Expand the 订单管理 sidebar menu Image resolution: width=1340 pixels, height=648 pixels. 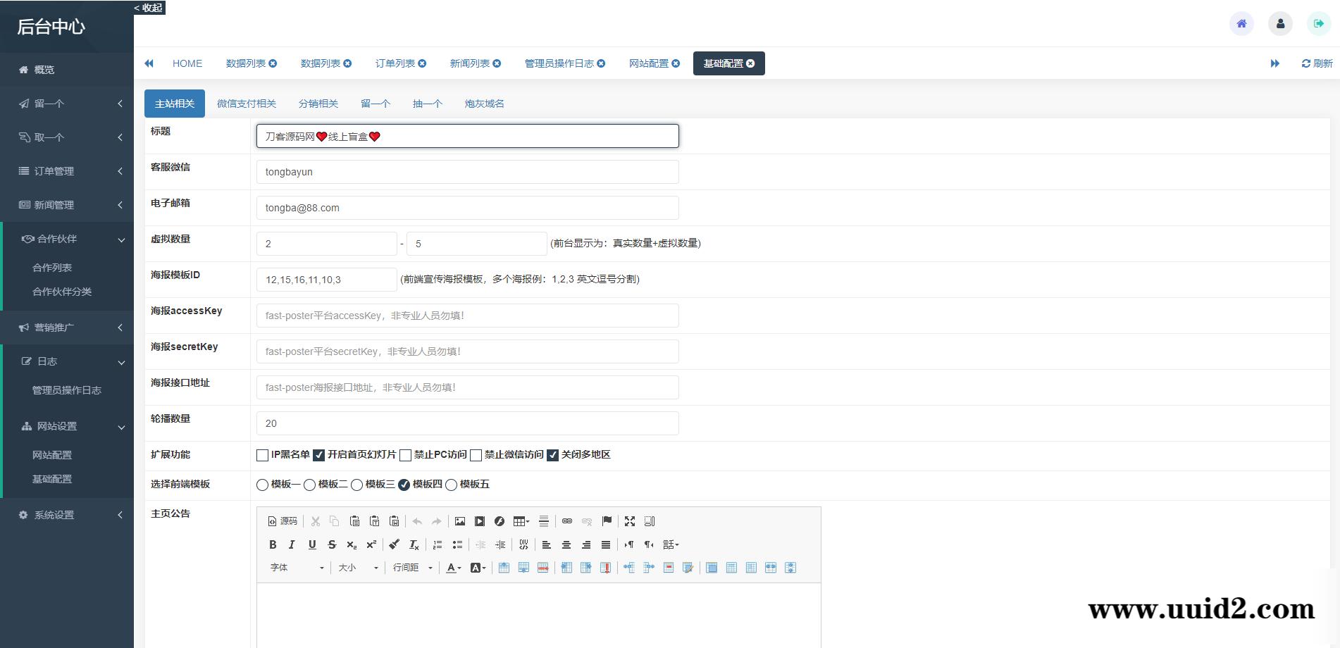click(67, 170)
